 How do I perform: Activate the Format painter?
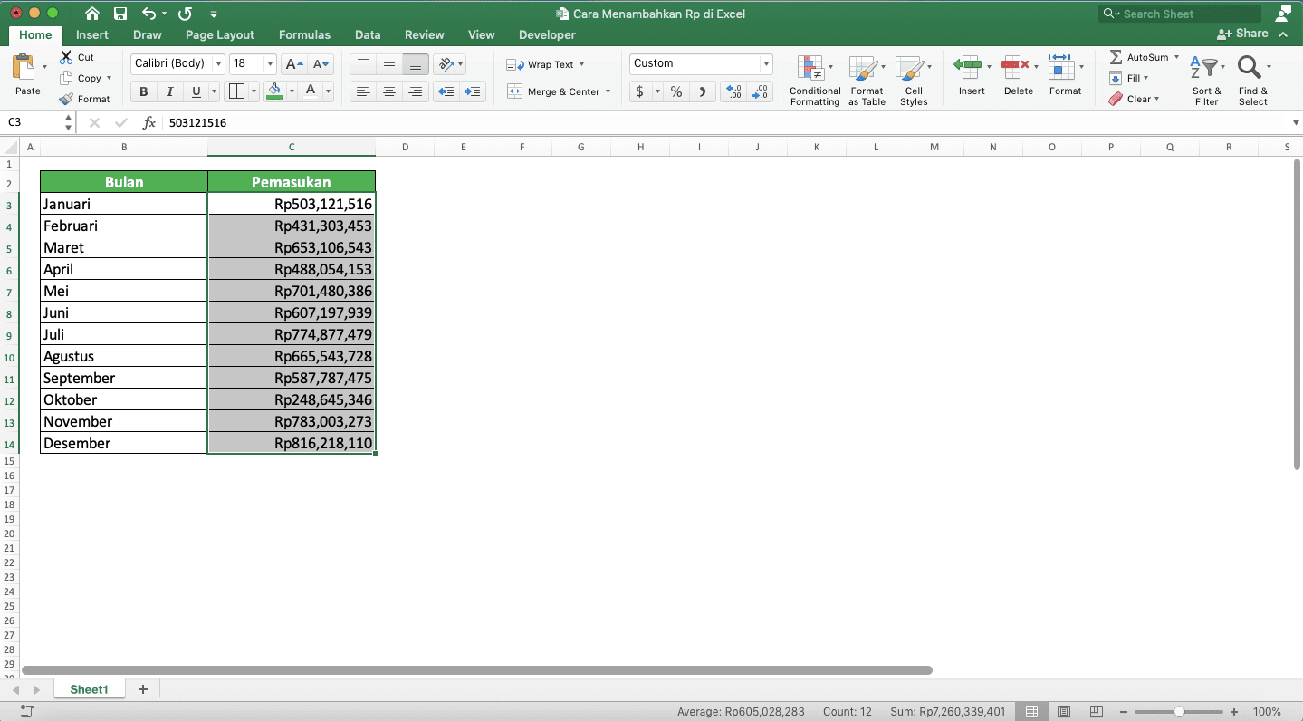click(x=85, y=99)
